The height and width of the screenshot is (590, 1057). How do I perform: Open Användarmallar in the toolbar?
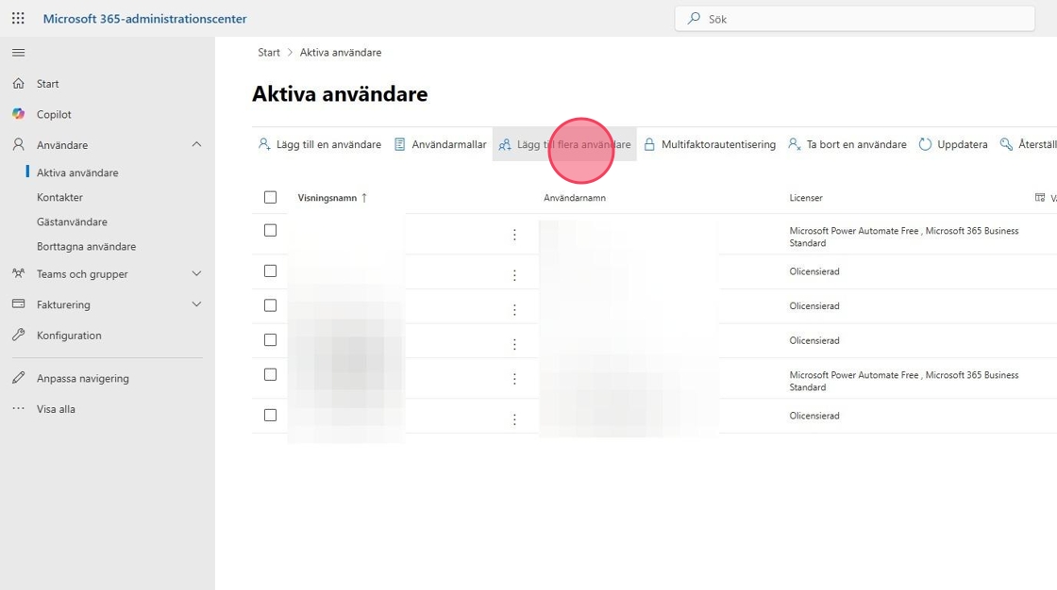pyautogui.click(x=440, y=144)
